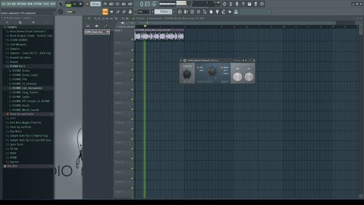The width and height of the screenshot is (364, 205).
Task: Select the KSHMR_Break_Beat audio clip on Track 1
Action: [159, 35]
